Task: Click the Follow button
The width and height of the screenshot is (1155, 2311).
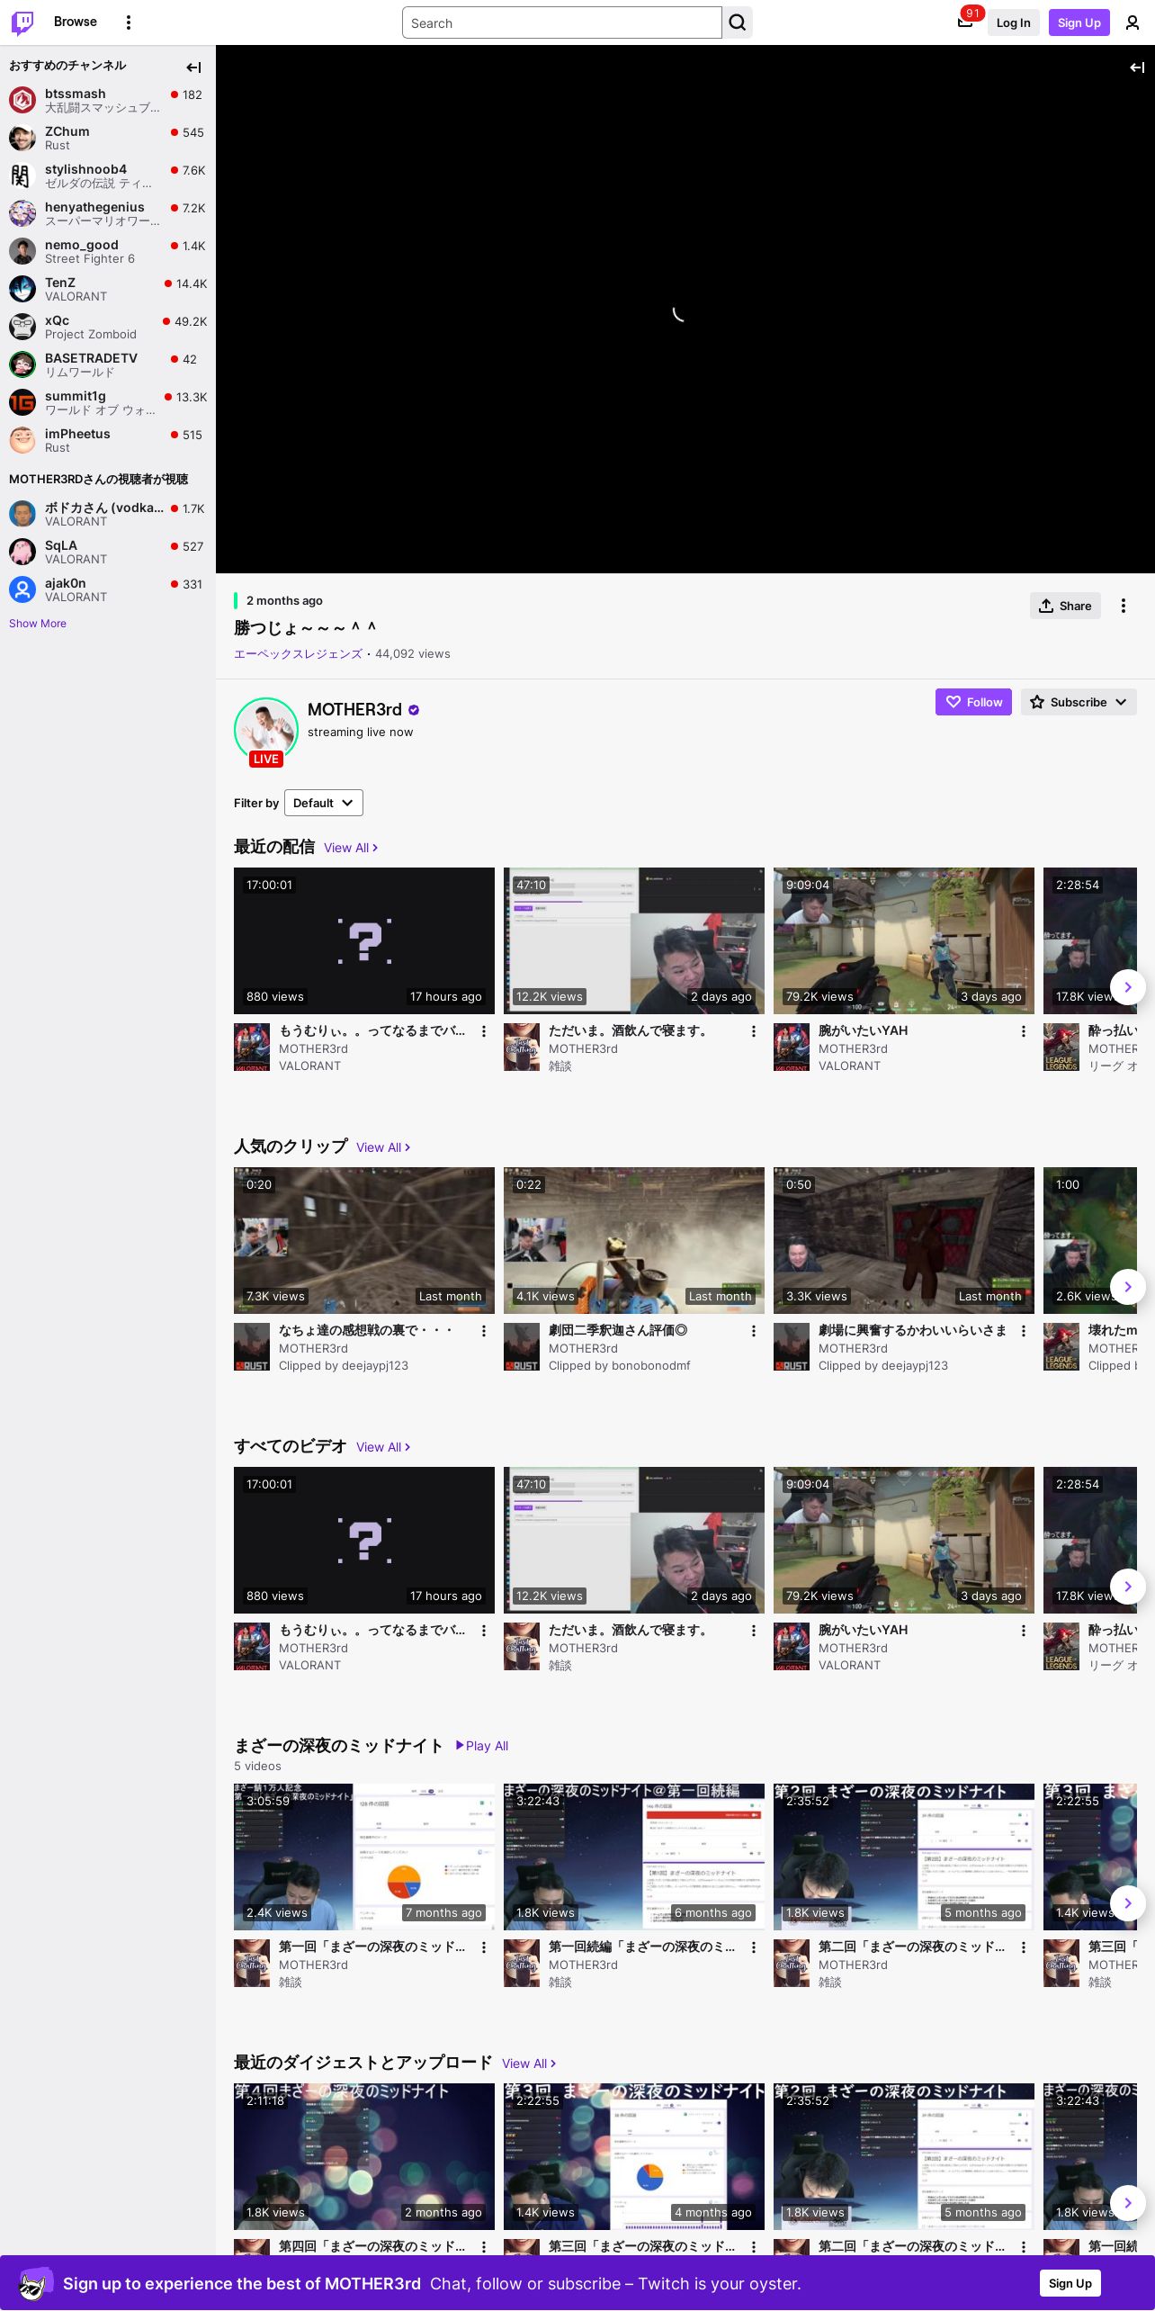Action: tap(973, 702)
